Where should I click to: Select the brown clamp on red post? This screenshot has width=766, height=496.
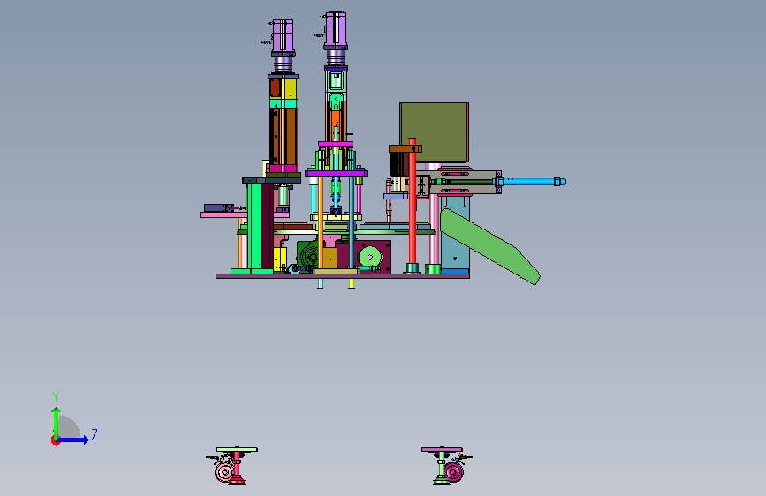(405, 148)
